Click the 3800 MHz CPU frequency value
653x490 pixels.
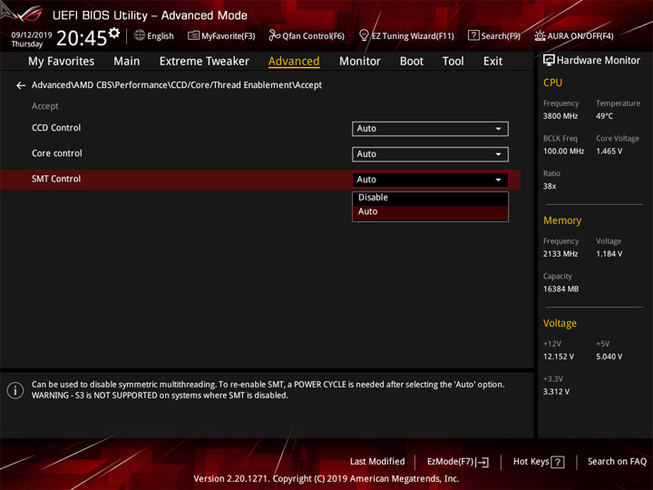[x=560, y=116]
